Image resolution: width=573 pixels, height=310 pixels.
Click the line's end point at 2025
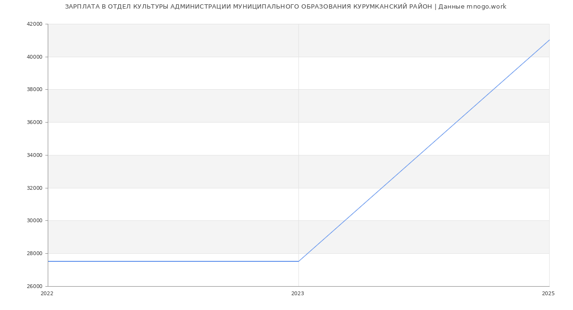pos(549,40)
